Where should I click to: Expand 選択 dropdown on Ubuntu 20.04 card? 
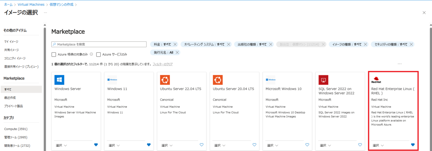220,145
